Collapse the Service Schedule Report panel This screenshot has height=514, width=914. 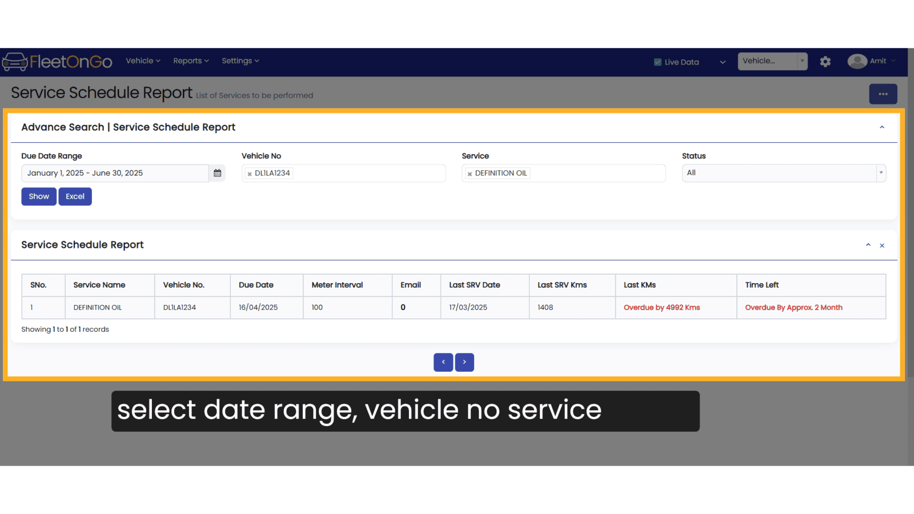pyautogui.click(x=868, y=245)
